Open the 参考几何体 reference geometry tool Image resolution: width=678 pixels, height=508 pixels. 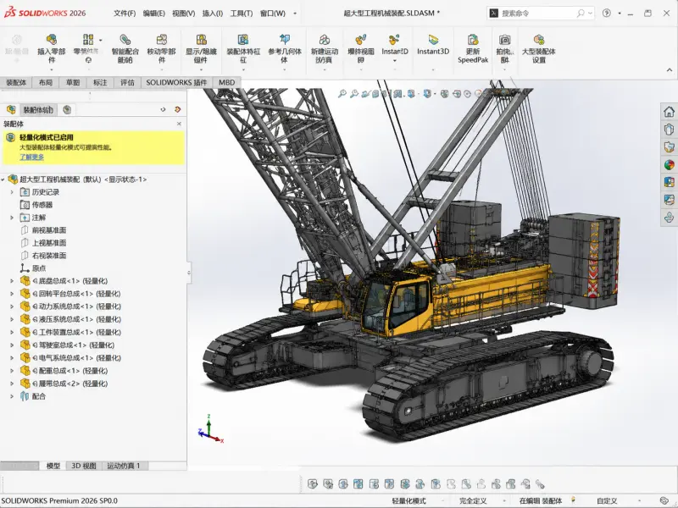click(285, 40)
